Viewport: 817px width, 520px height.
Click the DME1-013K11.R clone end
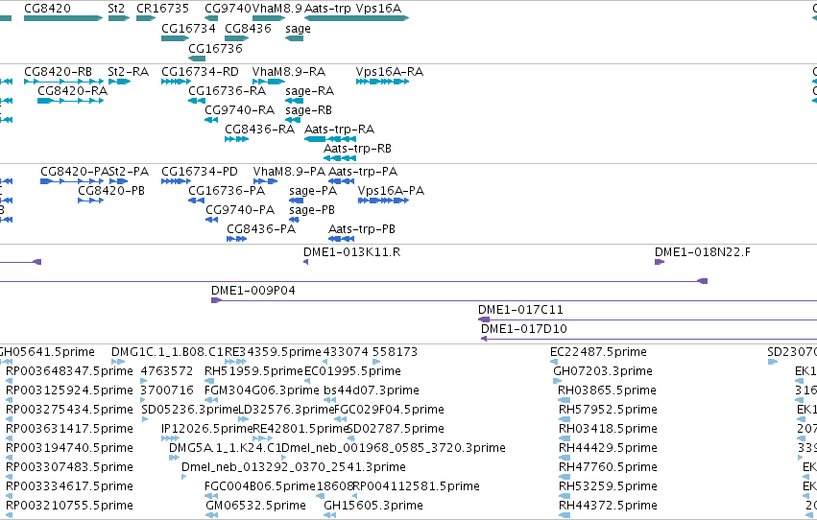click(306, 262)
